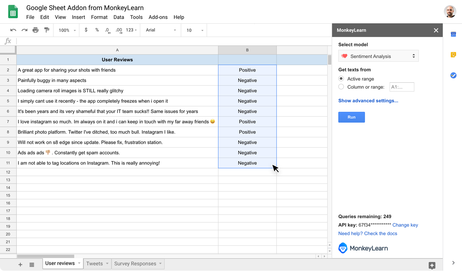This screenshot has width=462, height=271.
Task: Select column A header
Action: [x=117, y=50]
